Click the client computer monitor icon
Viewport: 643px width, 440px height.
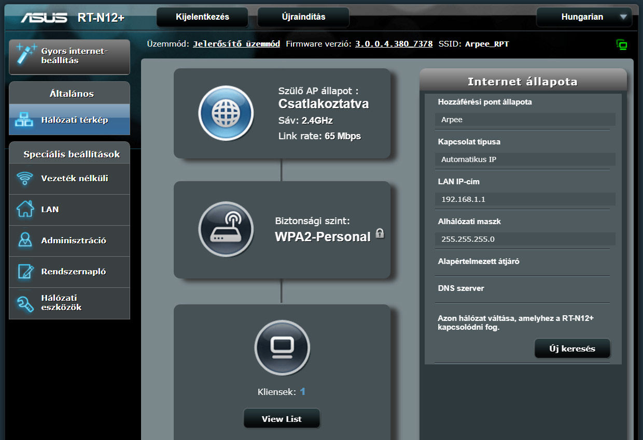click(282, 347)
